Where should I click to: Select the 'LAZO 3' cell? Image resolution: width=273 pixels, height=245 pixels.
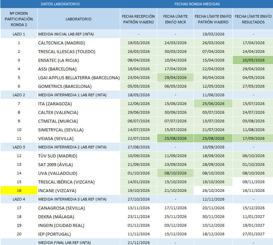[19, 147]
